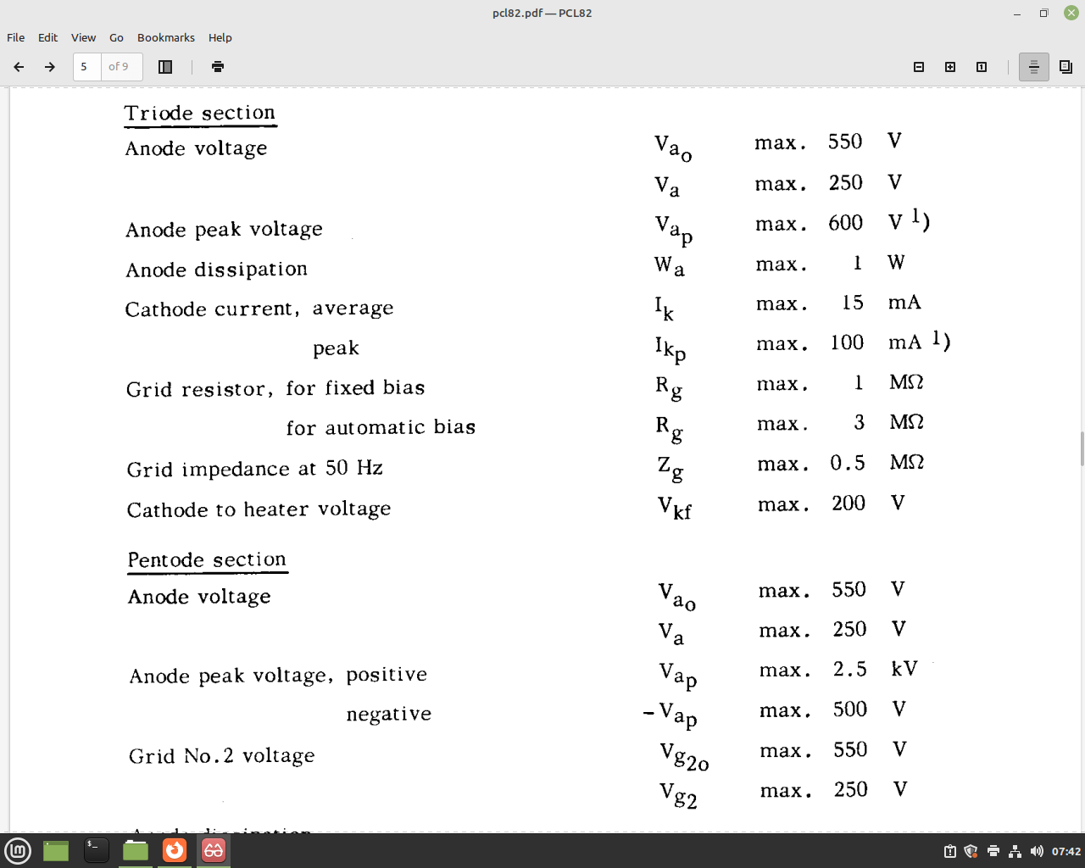Click the 'Zg' symbol
The height and width of the screenshot is (868, 1085).
coord(670,468)
